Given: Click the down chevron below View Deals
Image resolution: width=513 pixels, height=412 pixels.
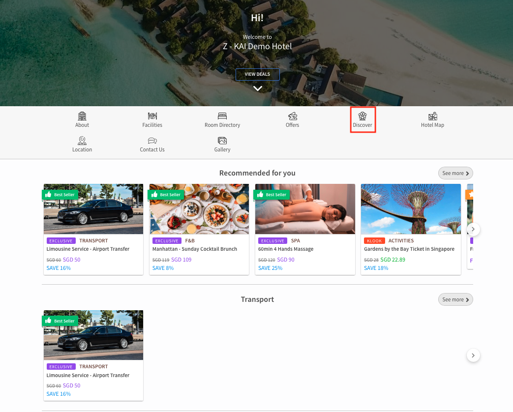Looking at the screenshot, I should (258, 88).
